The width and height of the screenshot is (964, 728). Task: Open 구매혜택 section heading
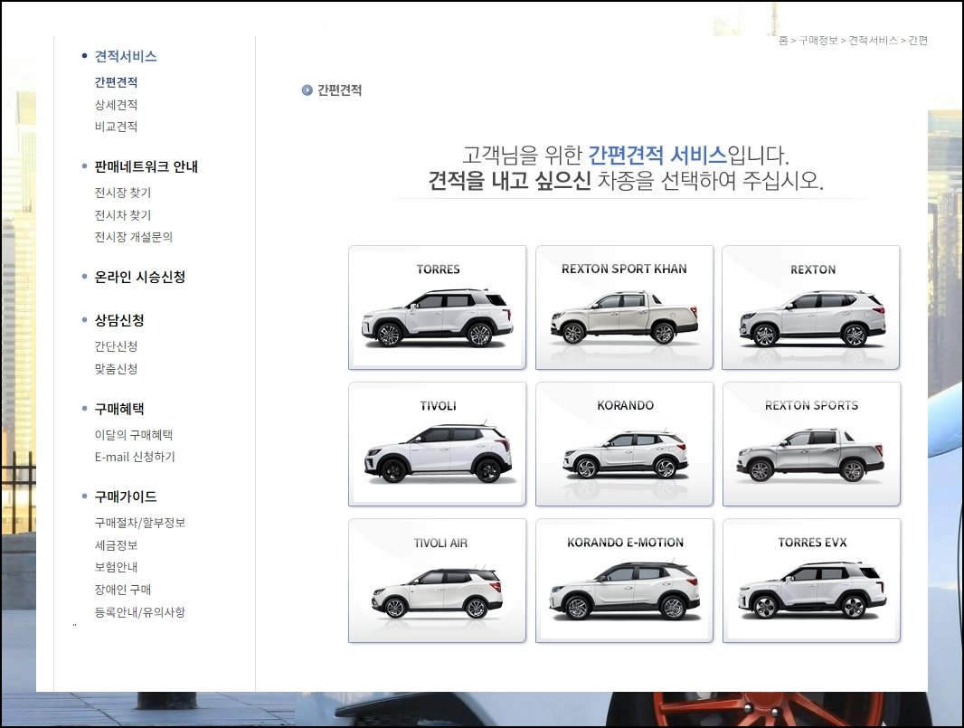[x=119, y=409]
